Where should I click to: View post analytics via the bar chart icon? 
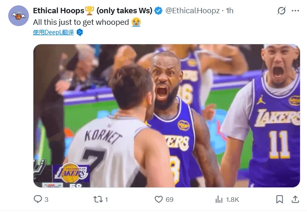(219, 199)
